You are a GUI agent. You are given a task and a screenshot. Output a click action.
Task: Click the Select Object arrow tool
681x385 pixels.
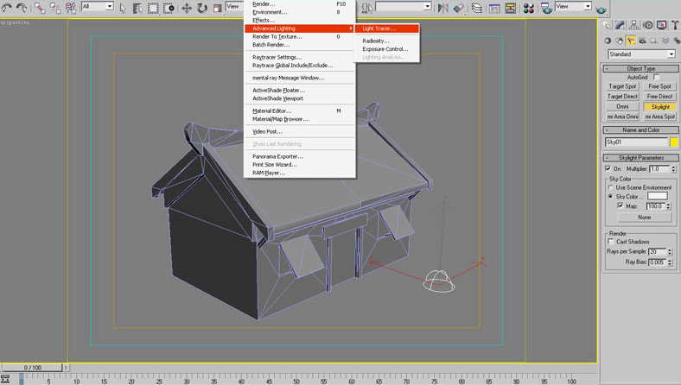(x=122, y=7)
